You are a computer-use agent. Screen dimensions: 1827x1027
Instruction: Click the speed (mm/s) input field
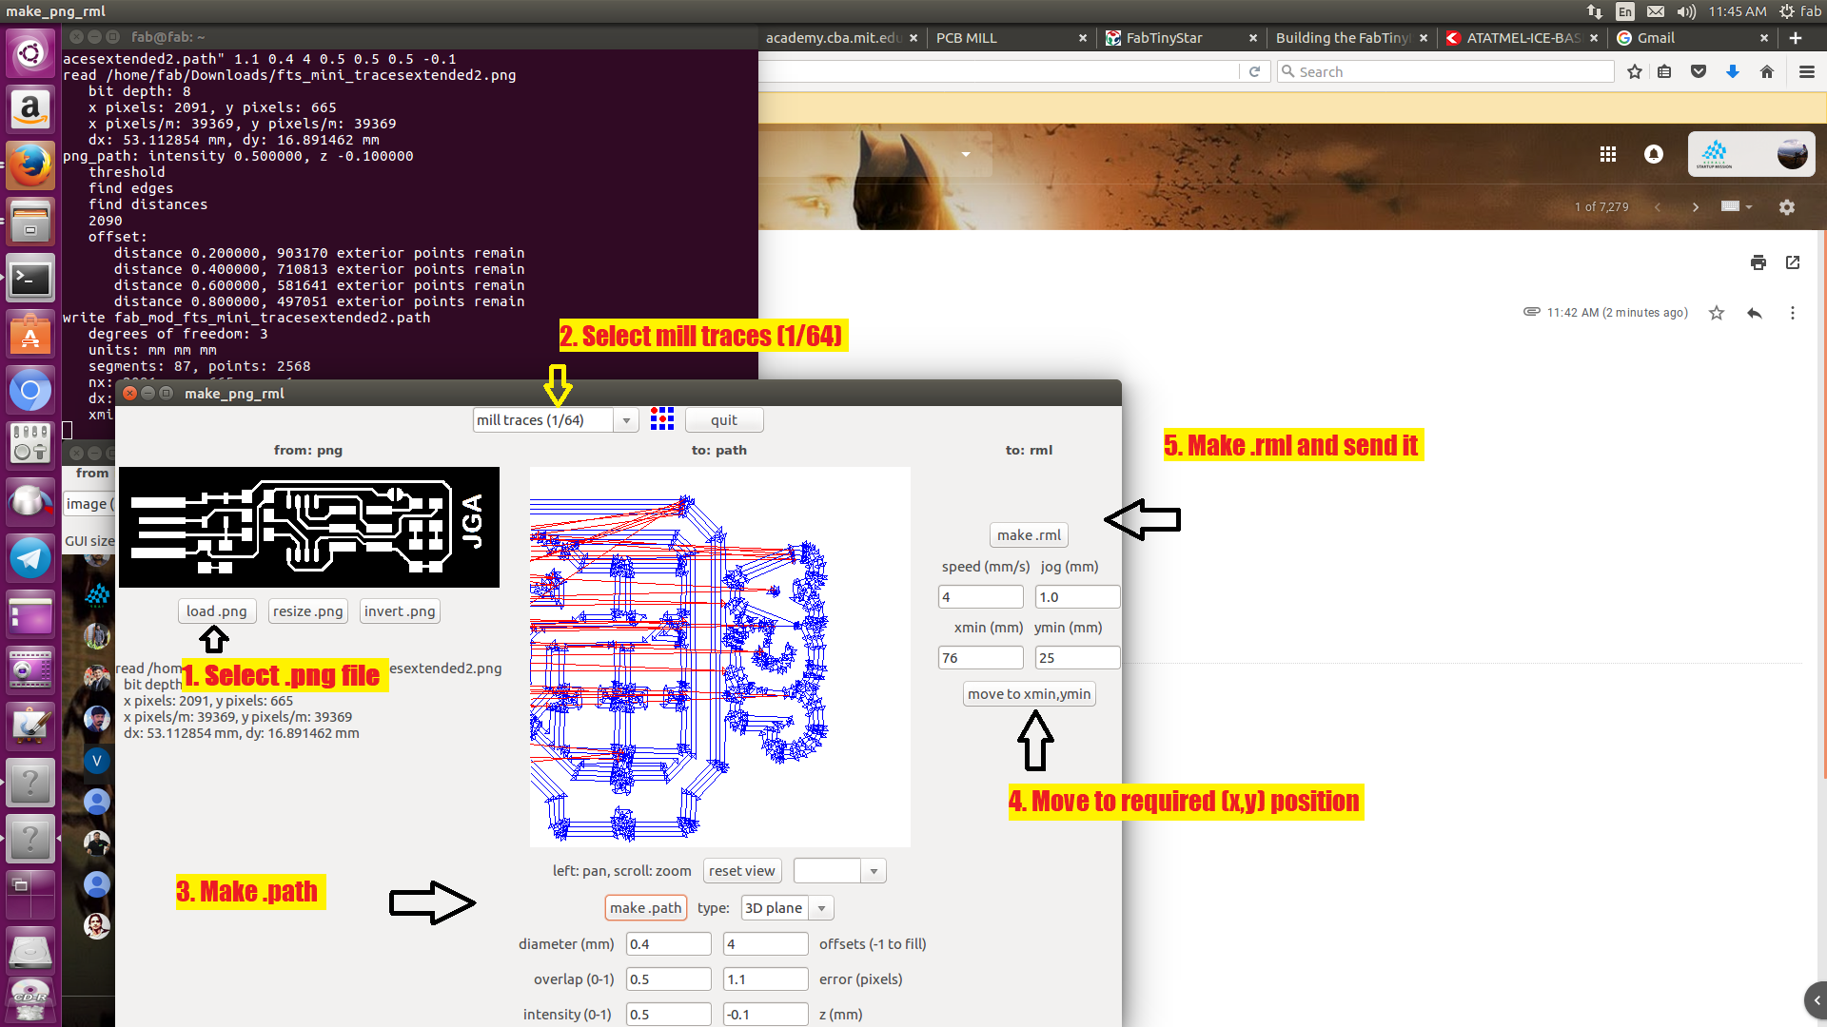click(x=980, y=597)
